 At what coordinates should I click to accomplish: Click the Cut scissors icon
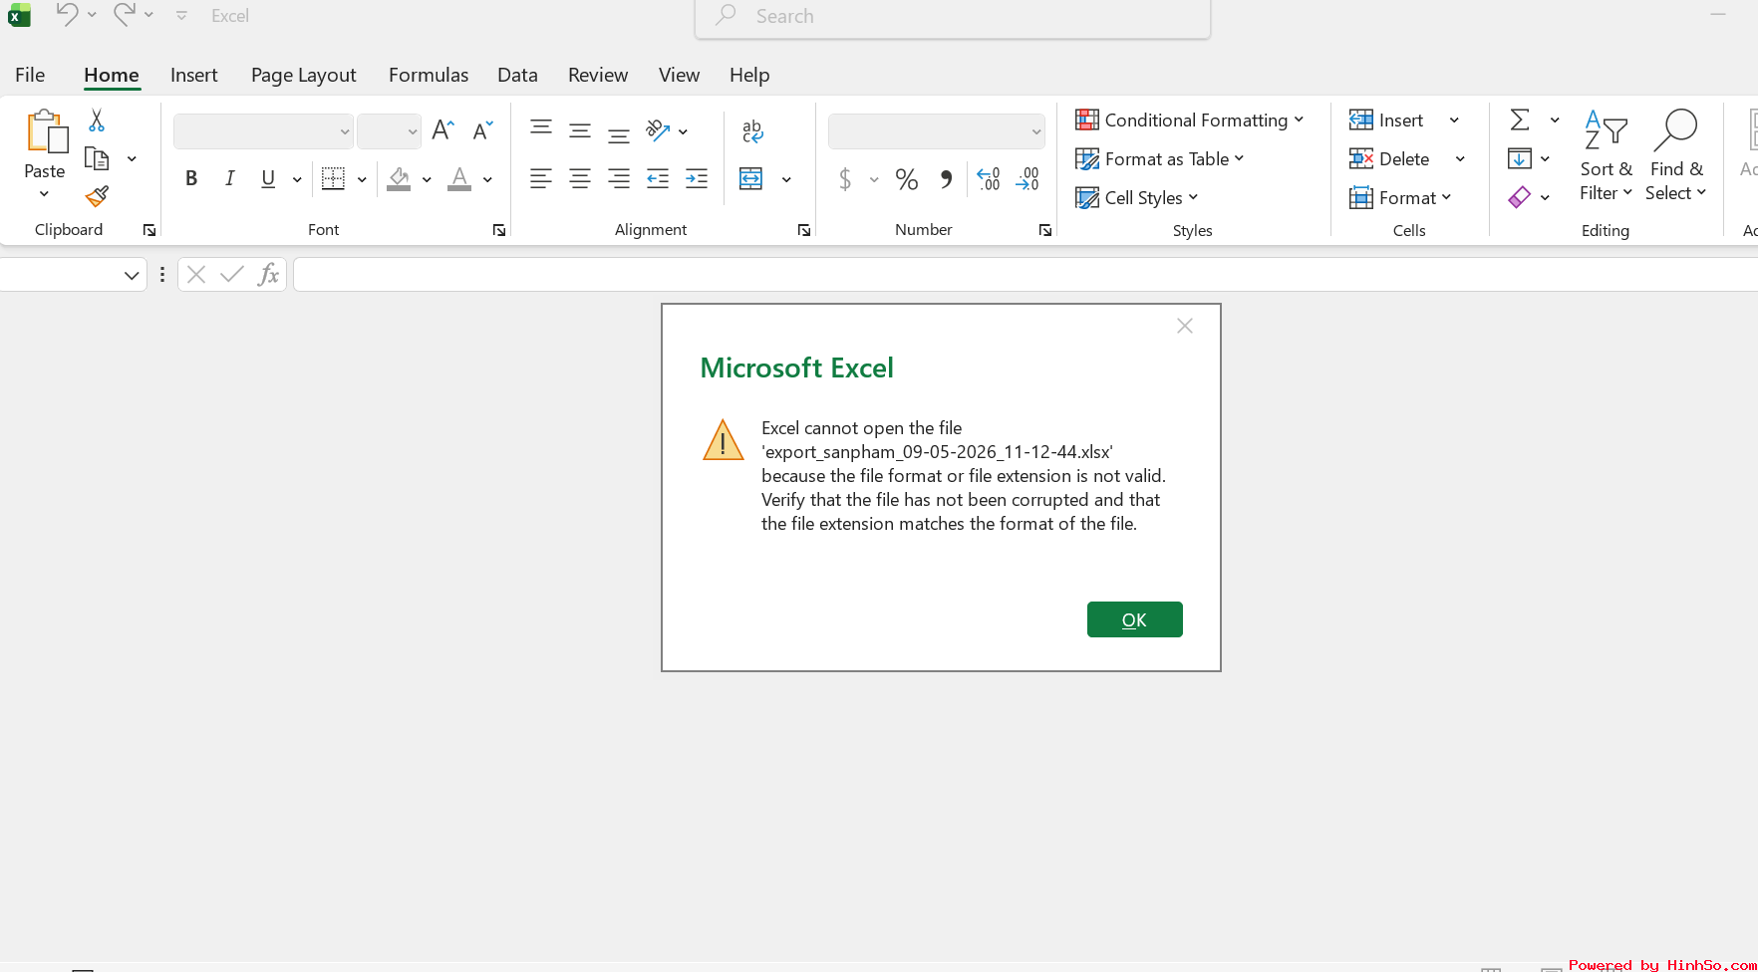click(x=97, y=121)
